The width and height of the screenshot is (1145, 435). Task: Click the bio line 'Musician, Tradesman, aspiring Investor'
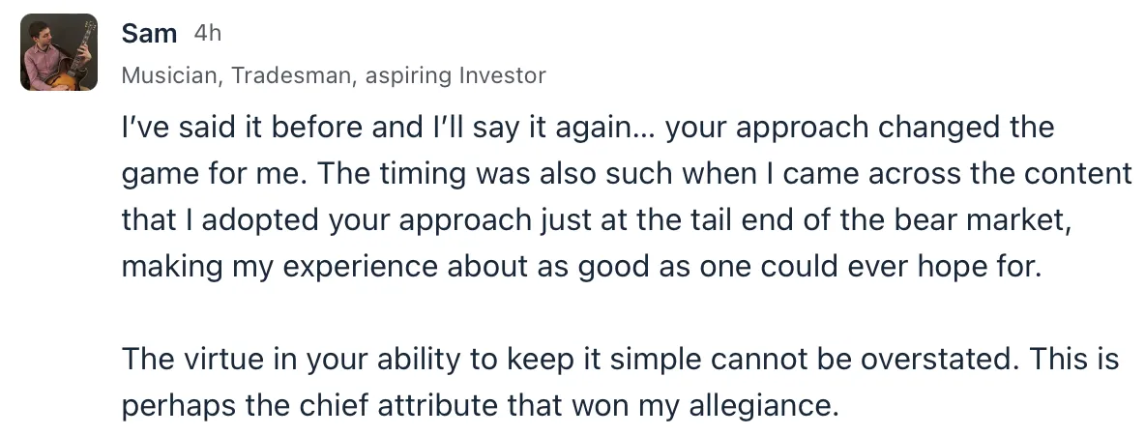[x=334, y=75]
